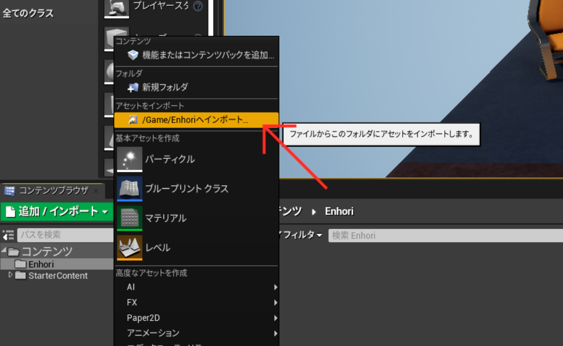Click the Level icon
This screenshot has width=563, height=346.
pyautogui.click(x=129, y=247)
